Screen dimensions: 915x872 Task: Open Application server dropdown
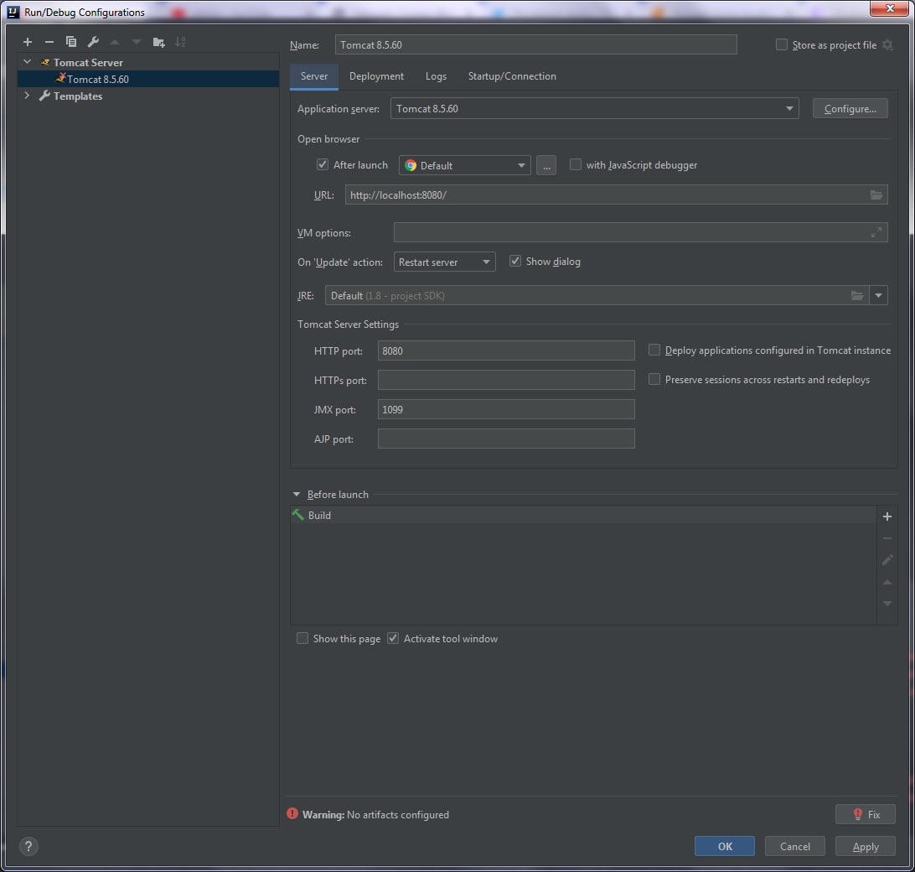point(594,109)
